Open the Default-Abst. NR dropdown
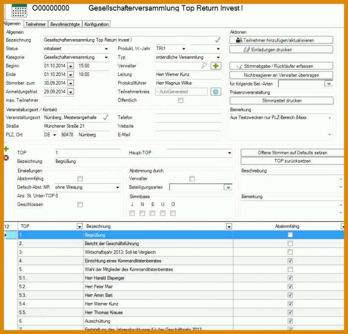Image resolution: width=348 pixels, height=334 pixels. (117, 188)
